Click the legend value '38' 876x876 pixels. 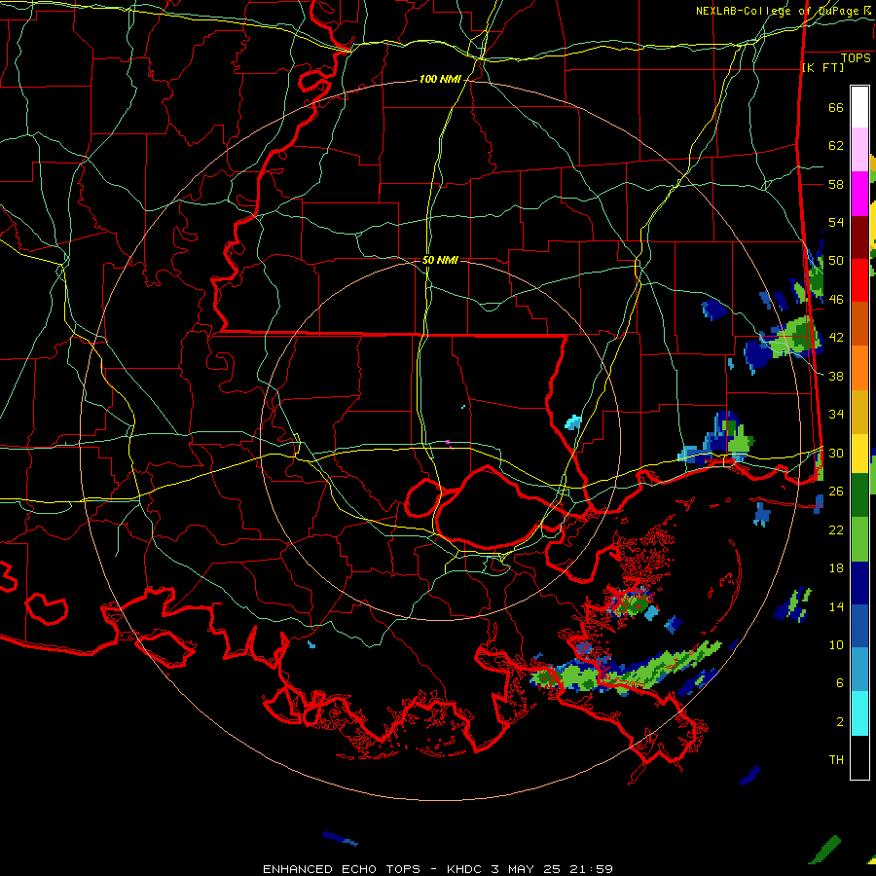[x=836, y=376]
